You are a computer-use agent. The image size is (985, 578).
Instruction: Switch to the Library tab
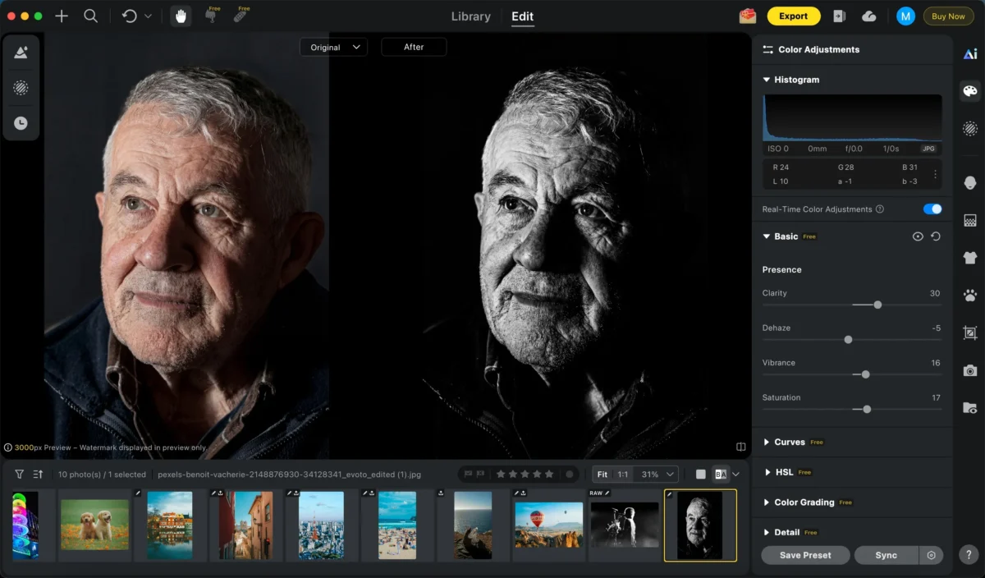tap(471, 16)
